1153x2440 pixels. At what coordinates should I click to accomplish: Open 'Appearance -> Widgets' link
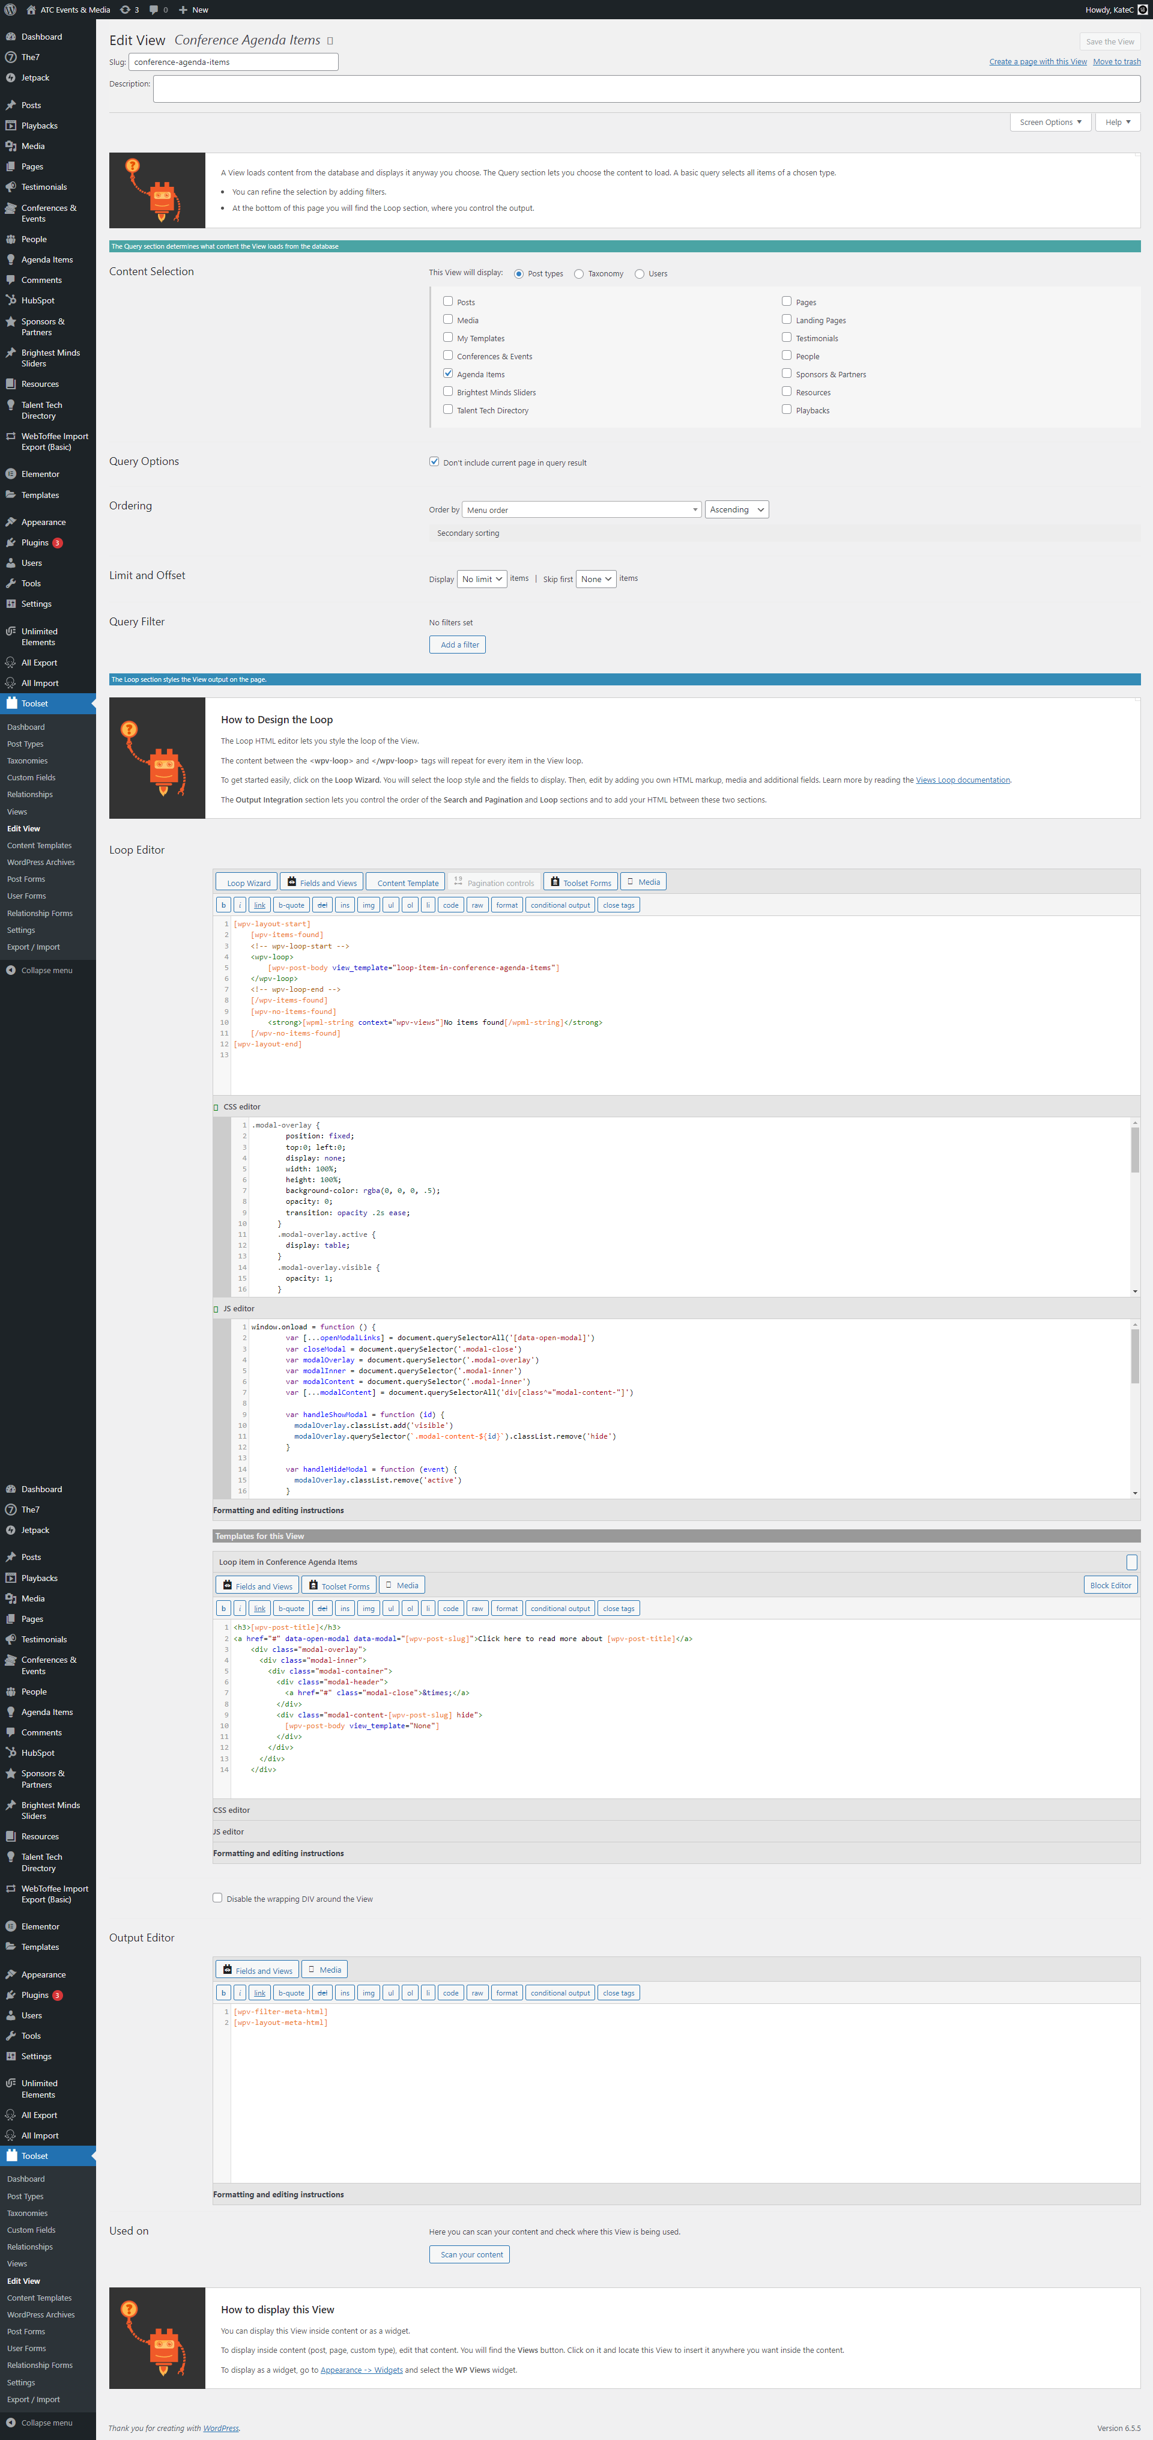[362, 2370]
